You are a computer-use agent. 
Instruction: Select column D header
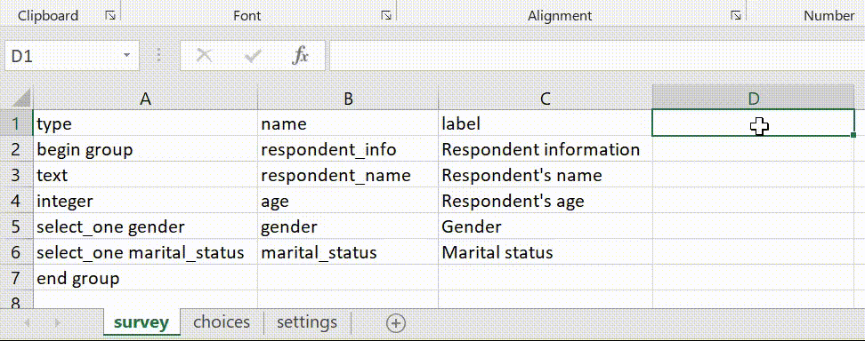[754, 99]
